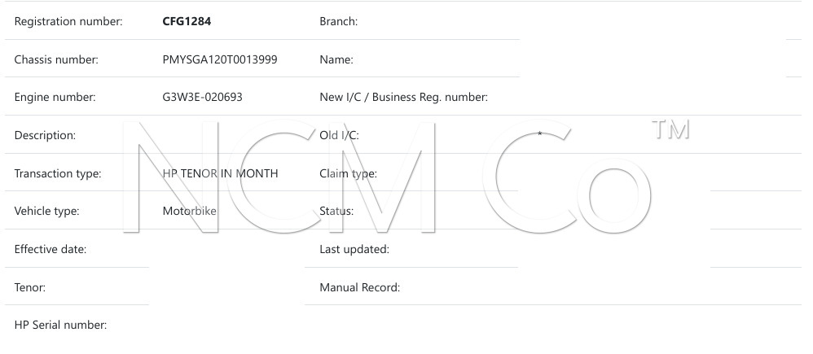813x354 pixels.
Task: Click New I/C / Business Reg. number label
Action: 404,98
